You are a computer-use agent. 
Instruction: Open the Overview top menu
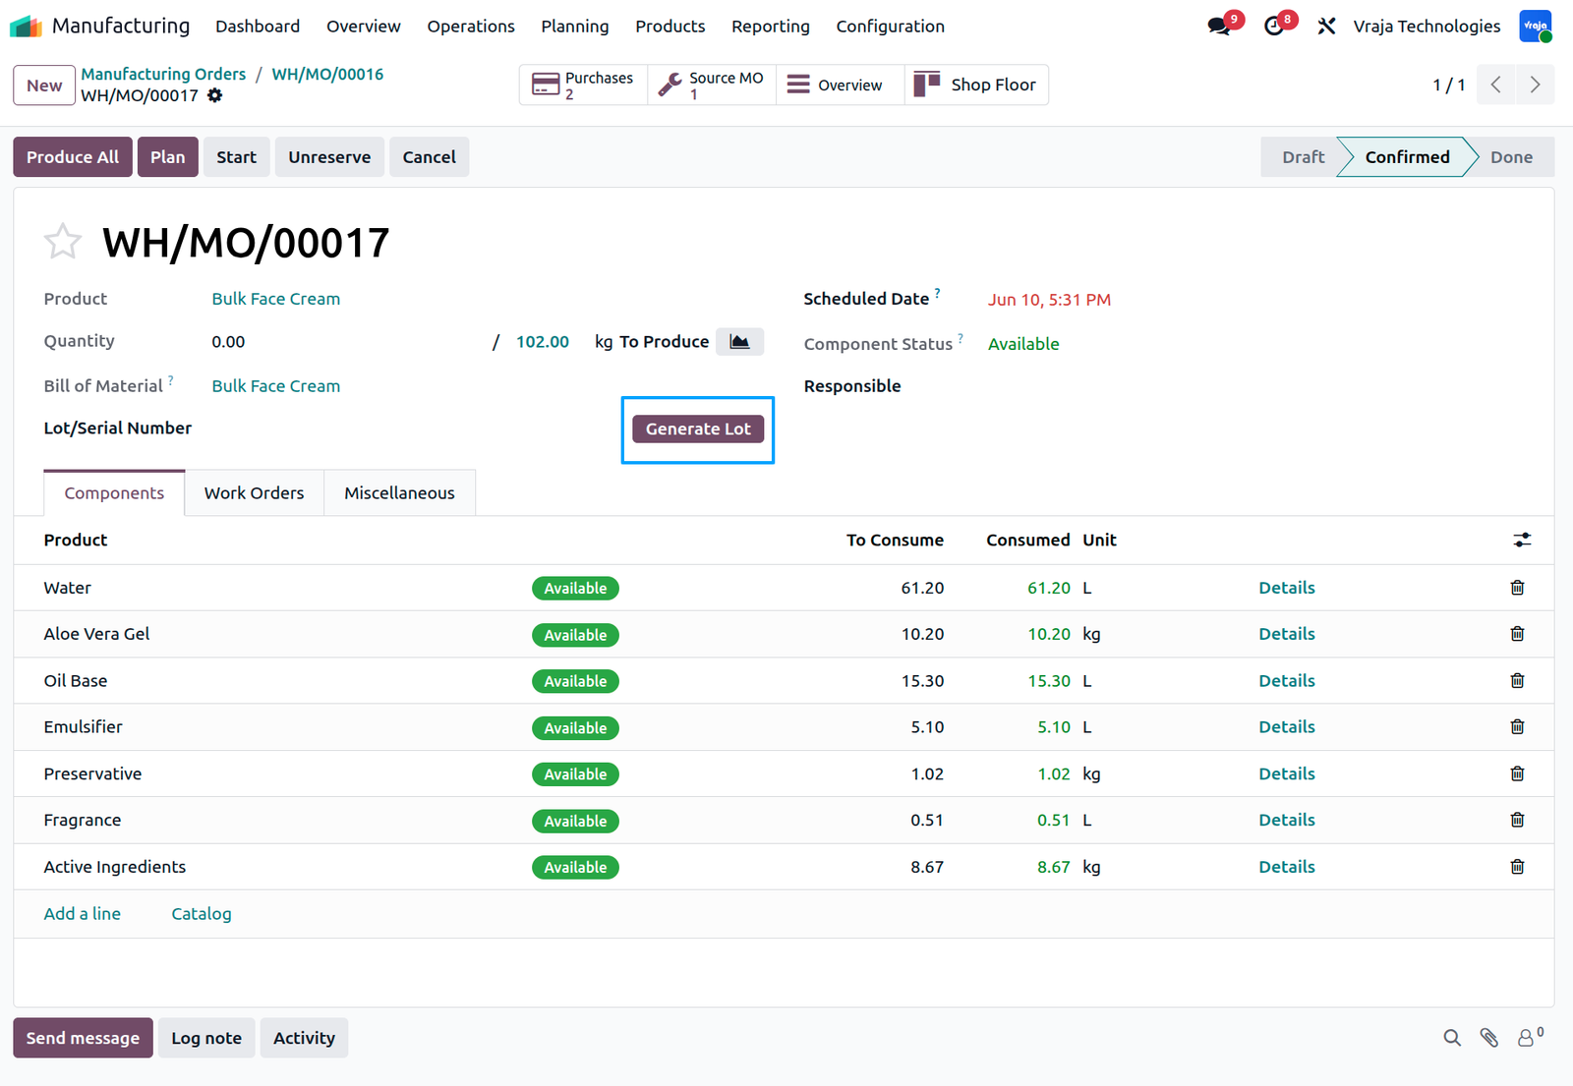pyautogui.click(x=364, y=27)
